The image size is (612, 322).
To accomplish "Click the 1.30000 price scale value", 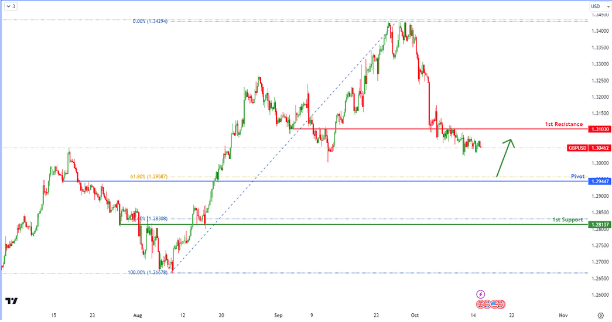I will pyautogui.click(x=600, y=163).
